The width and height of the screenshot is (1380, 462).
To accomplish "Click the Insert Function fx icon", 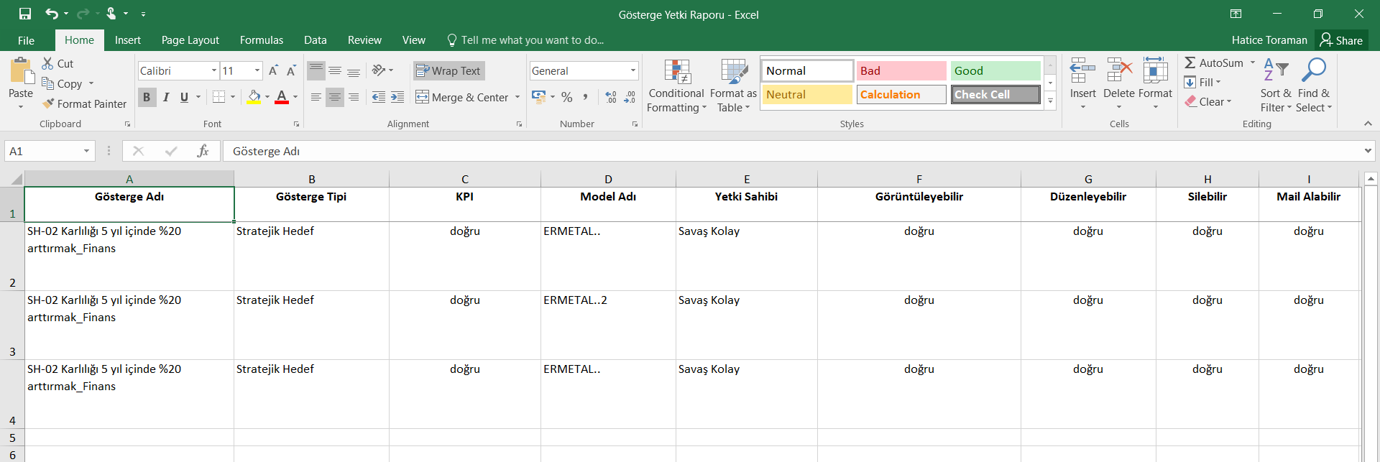I will (x=203, y=151).
